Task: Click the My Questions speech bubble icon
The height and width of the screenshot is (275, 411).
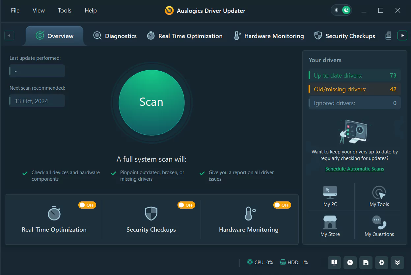Action: [379, 222]
